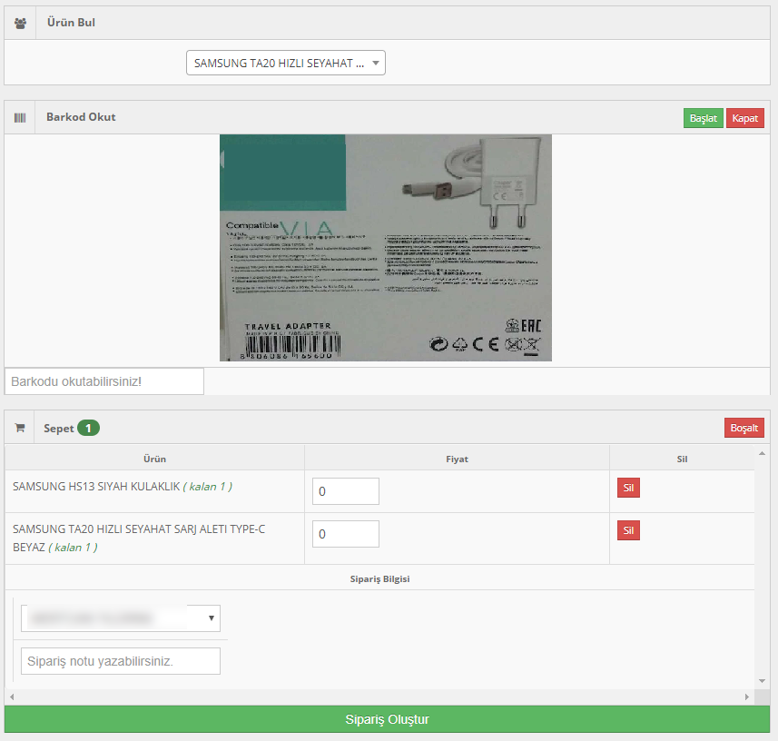Click the Barkod Okut panel title
Image resolution: width=778 pixels, height=741 pixels.
tap(81, 116)
